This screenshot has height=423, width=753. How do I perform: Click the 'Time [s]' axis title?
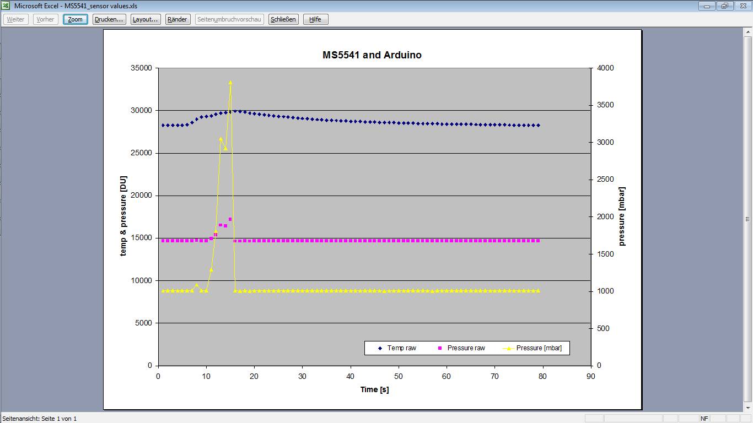tap(375, 389)
